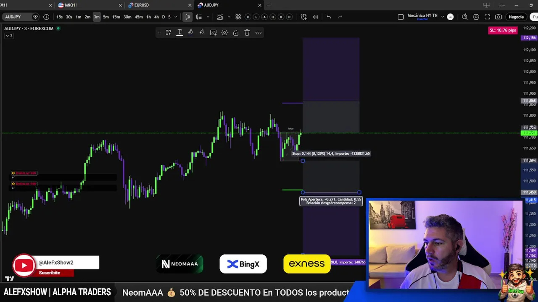This screenshot has height=302, width=538.
Task: Open drawing settings hexagon in floating toolbar
Action: [224, 32]
